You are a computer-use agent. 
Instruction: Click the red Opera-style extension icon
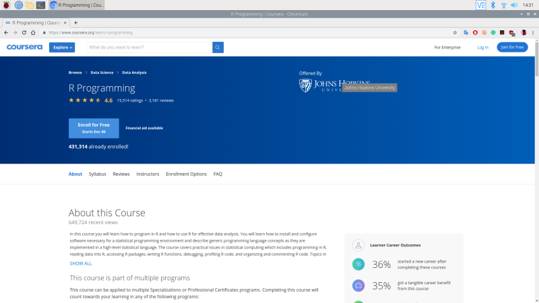coord(475,32)
